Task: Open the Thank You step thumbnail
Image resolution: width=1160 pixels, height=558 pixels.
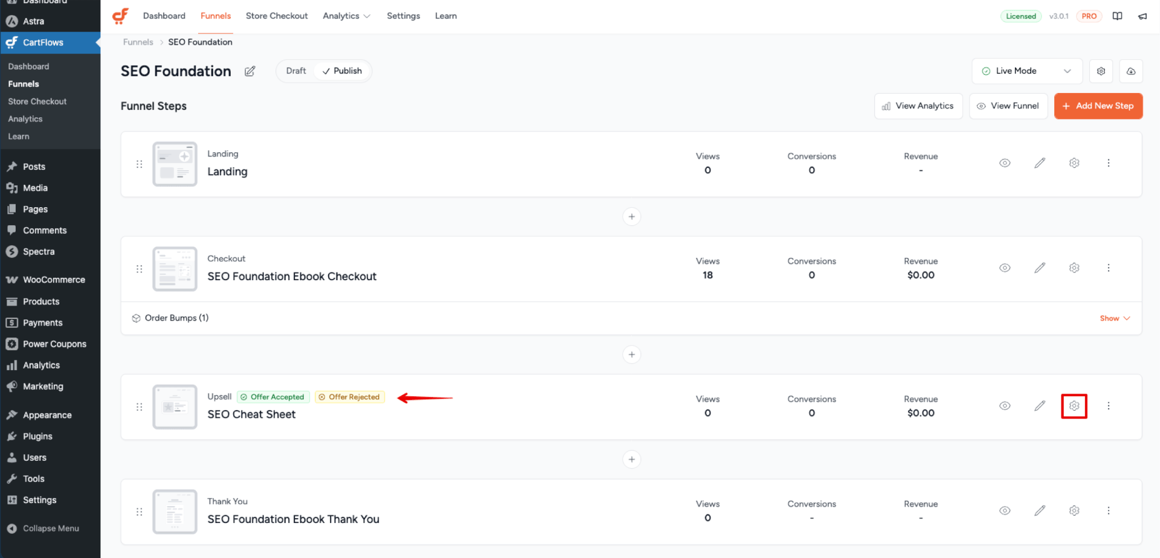Action: coord(175,512)
